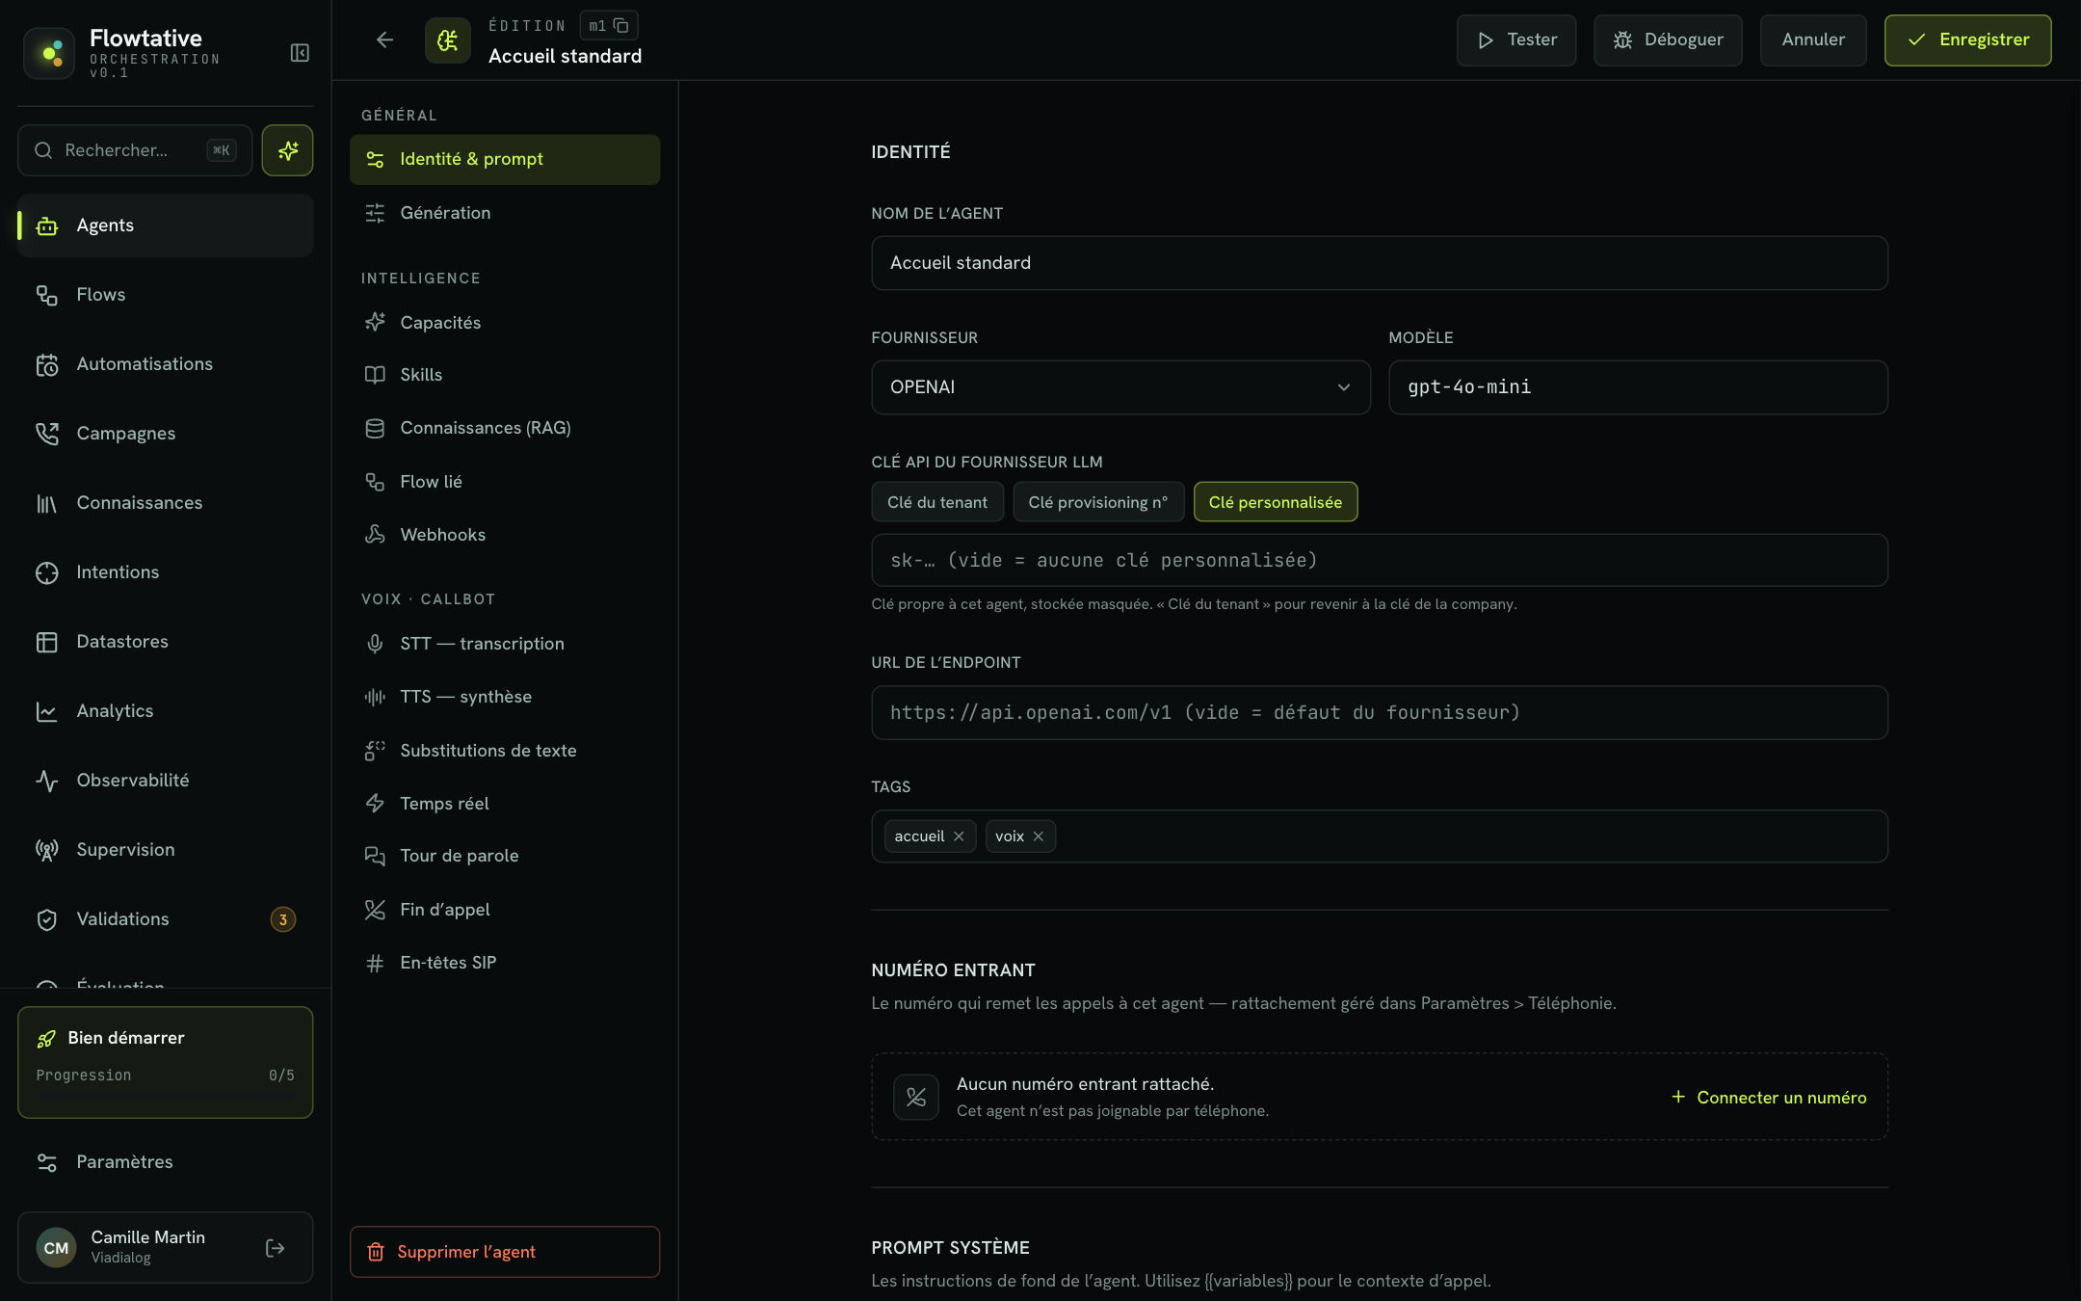Click the Tester button
Image resolution: width=2081 pixels, height=1301 pixels.
point(1516,40)
